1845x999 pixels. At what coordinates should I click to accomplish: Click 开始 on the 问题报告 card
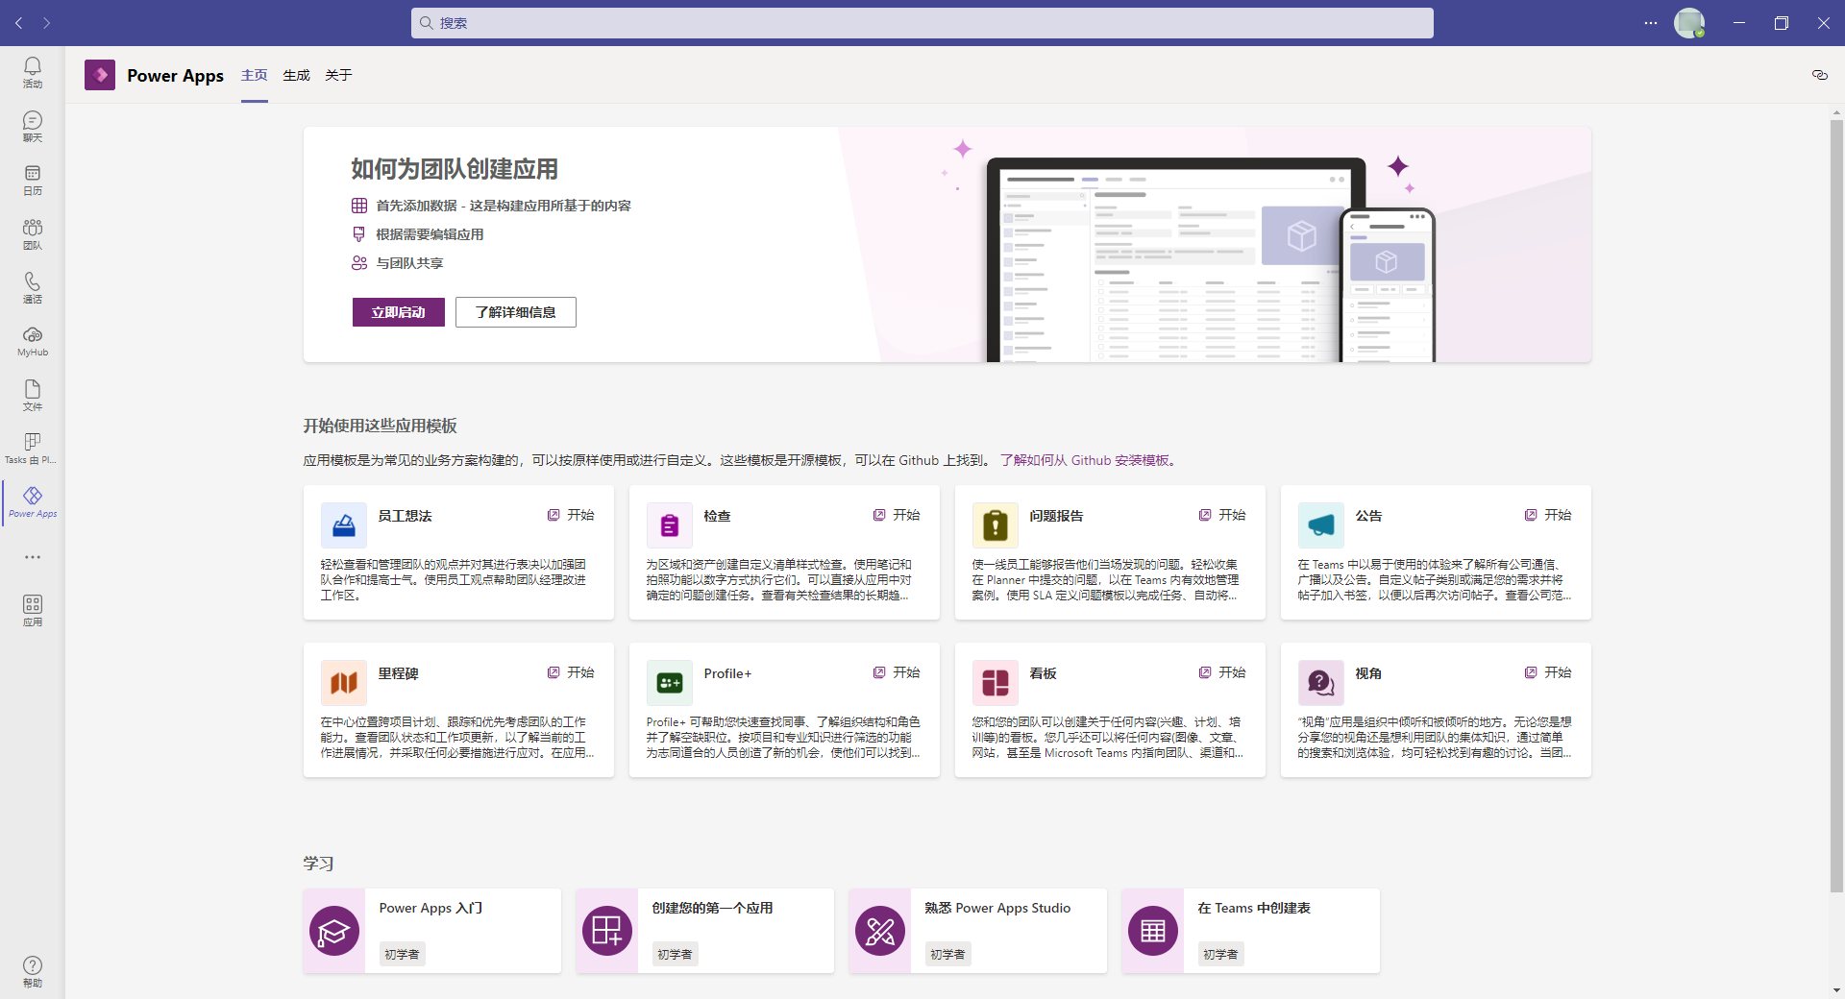pyautogui.click(x=1222, y=515)
